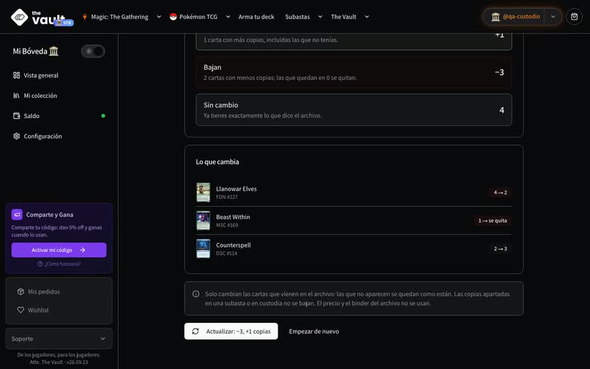The width and height of the screenshot is (590, 369).
Task: Click the question icon by ¿Cómo funciona?
Action: (40, 264)
